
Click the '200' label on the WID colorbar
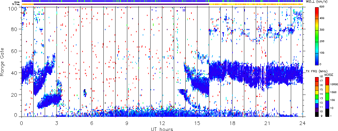point(323,41)
